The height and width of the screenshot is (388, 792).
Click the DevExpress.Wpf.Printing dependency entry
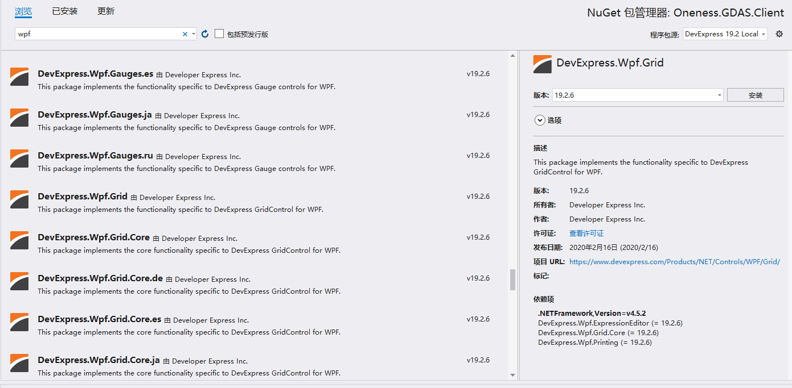[x=595, y=343]
